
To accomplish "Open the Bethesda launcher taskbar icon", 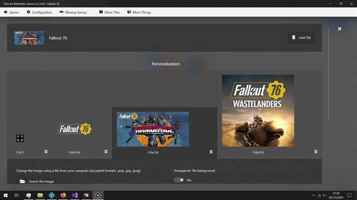I will click(x=86, y=195).
